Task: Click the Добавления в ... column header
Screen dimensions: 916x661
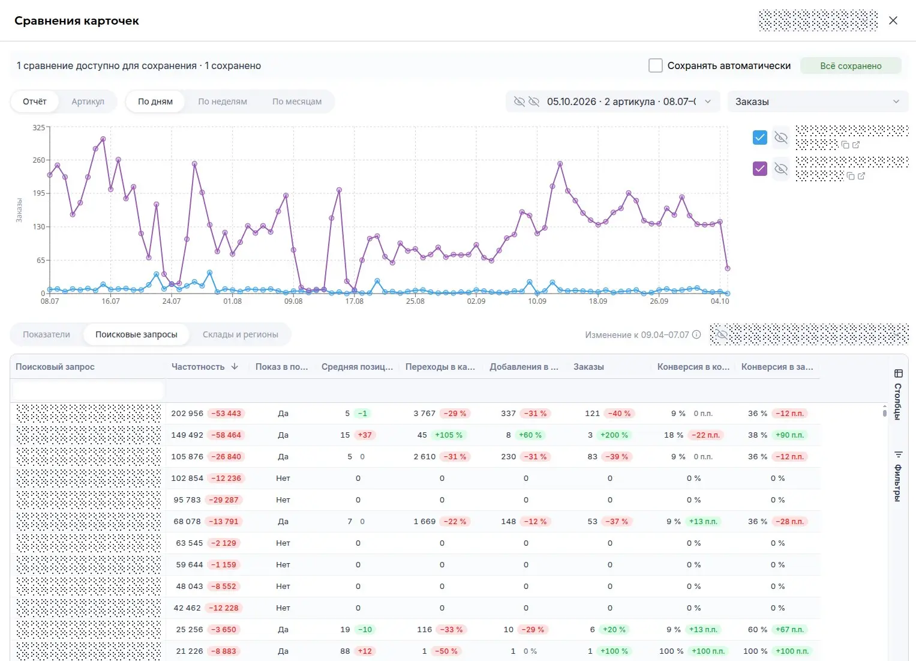Action: (x=524, y=367)
